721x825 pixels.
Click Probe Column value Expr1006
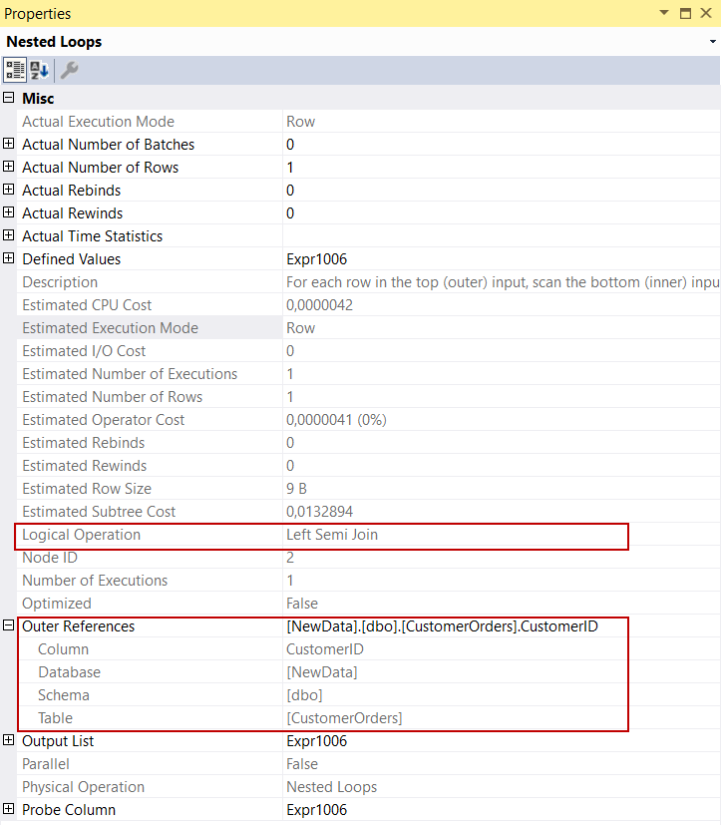click(316, 810)
